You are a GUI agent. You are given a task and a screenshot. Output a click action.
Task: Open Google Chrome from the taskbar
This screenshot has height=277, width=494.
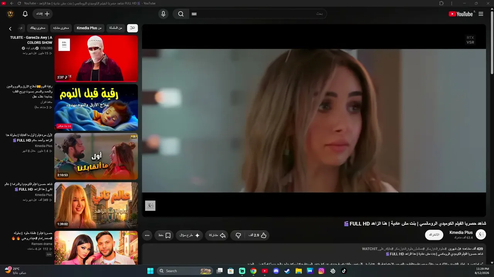[x=253, y=271]
